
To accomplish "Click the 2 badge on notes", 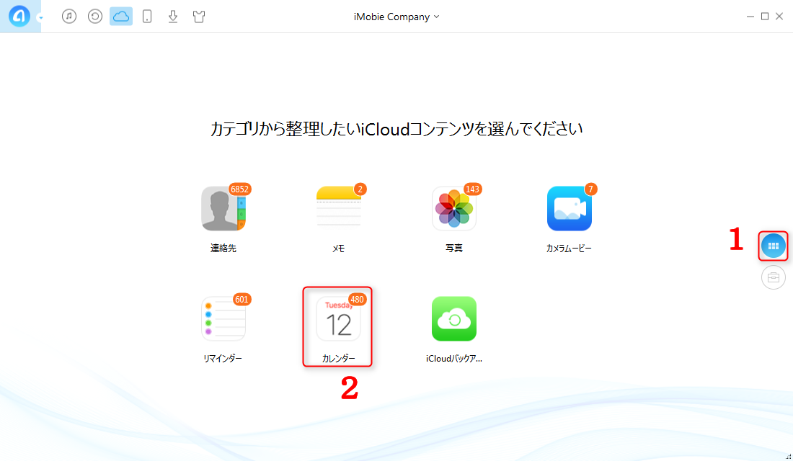I will pos(360,189).
